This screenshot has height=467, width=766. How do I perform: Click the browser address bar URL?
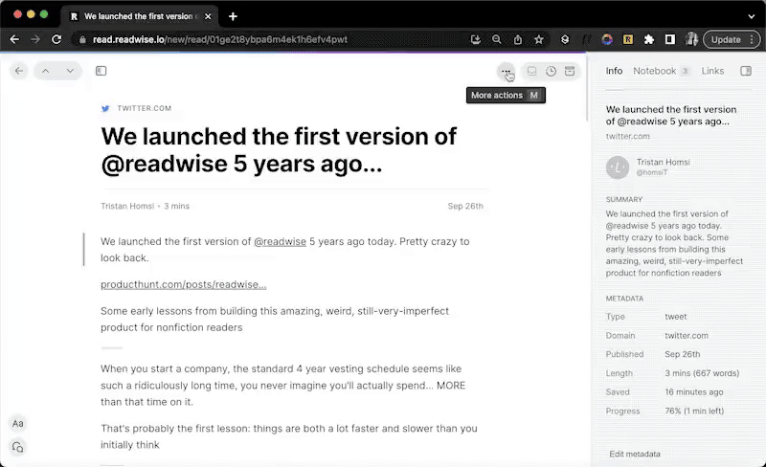coord(220,39)
